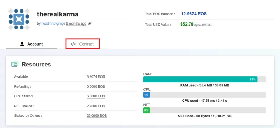Click the RAM usage progress bar
The width and height of the screenshot is (280, 128).
pyautogui.click(x=205, y=79)
